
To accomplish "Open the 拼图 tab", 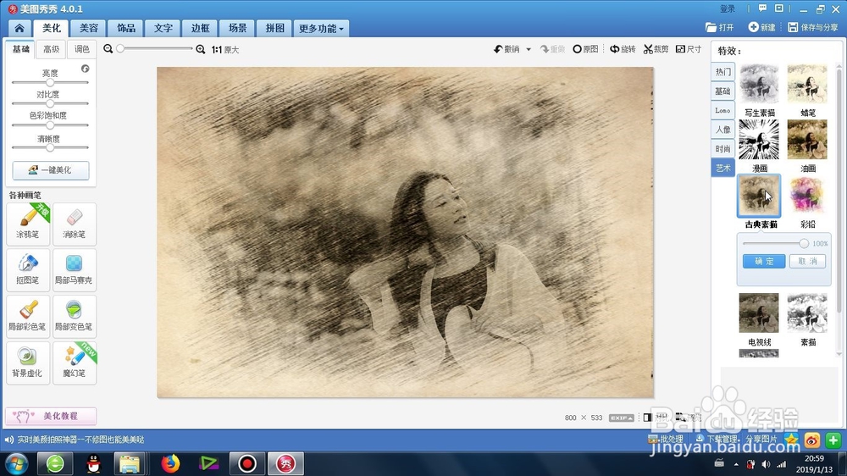I will 274,28.
